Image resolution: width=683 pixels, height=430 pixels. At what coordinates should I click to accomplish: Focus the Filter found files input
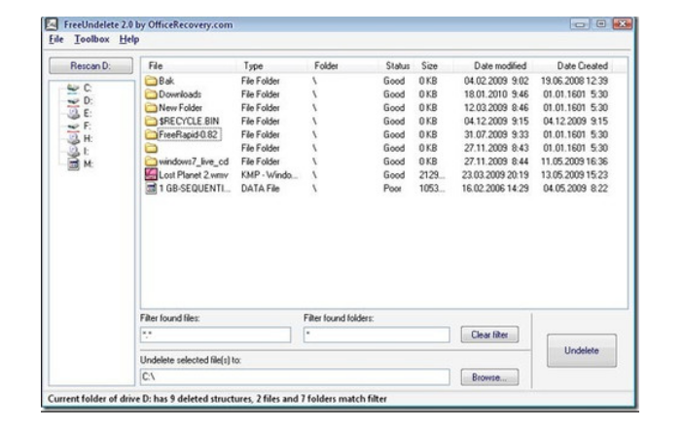point(215,335)
